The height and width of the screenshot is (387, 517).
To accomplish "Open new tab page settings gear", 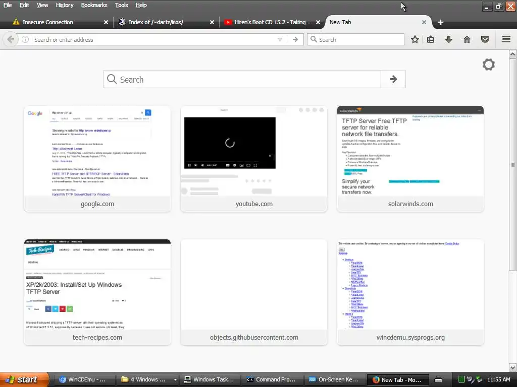I will [489, 64].
